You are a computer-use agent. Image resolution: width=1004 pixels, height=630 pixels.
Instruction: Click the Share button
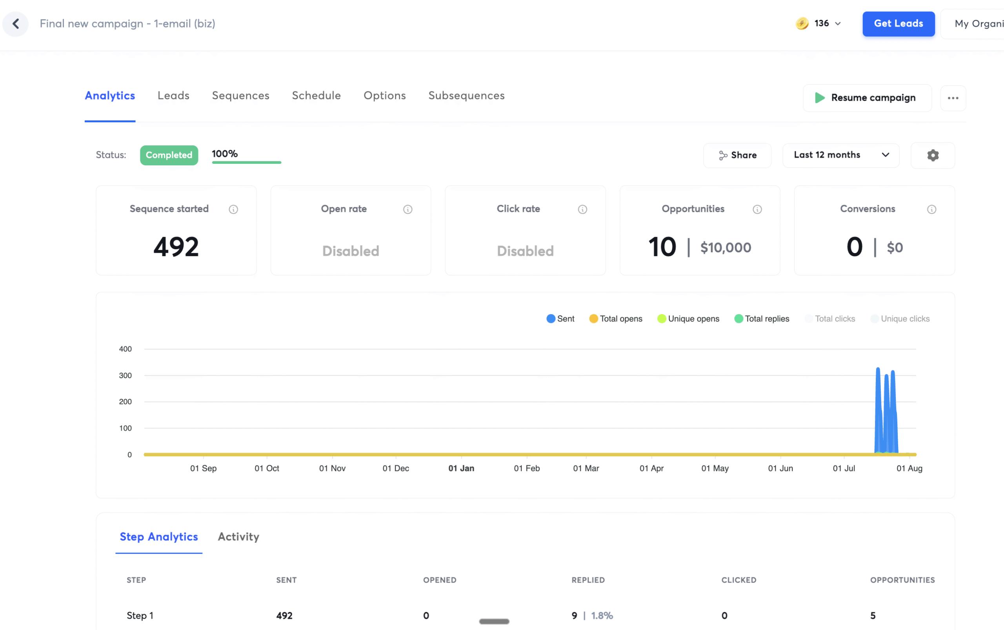(737, 155)
